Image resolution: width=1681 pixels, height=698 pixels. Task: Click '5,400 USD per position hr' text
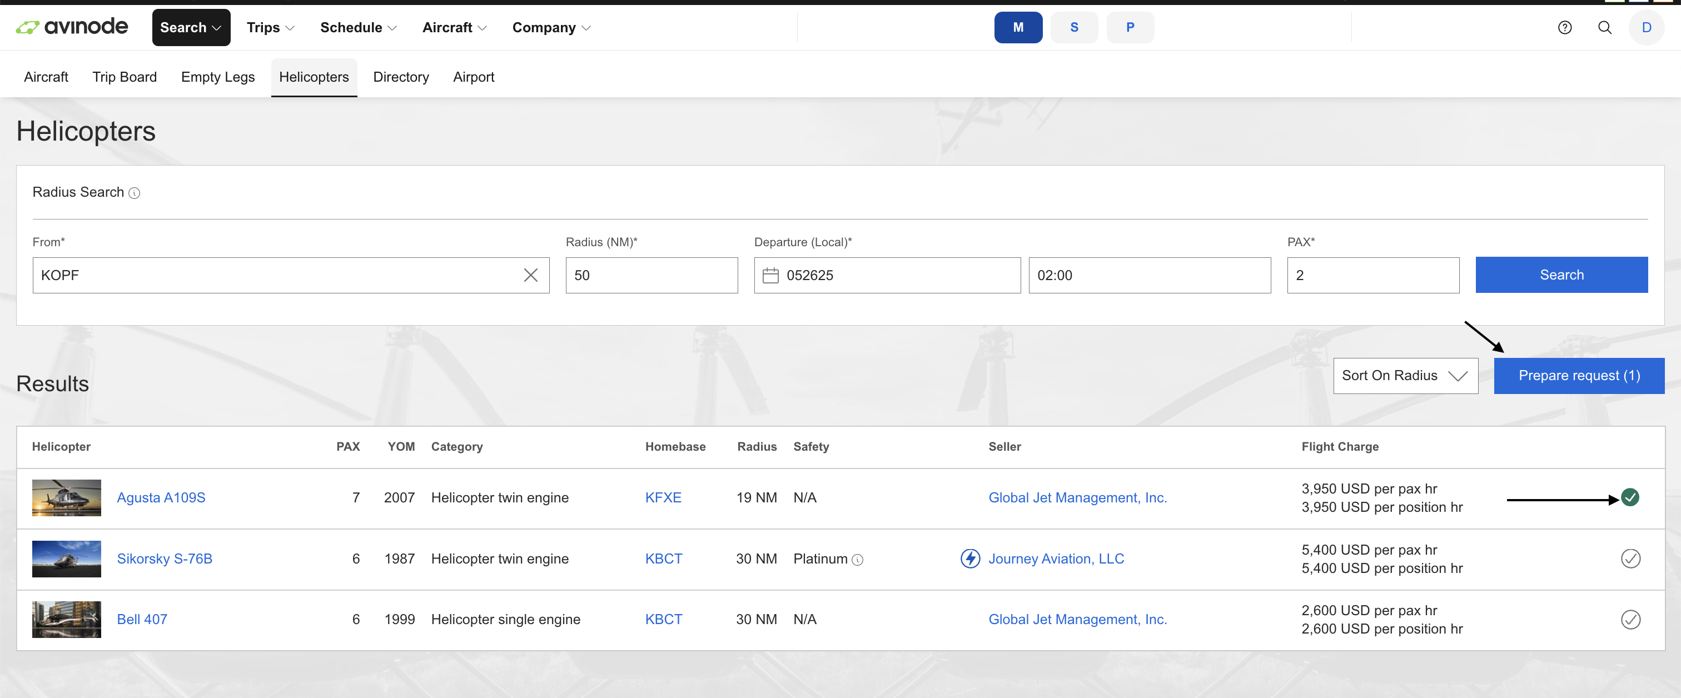pos(1381,568)
